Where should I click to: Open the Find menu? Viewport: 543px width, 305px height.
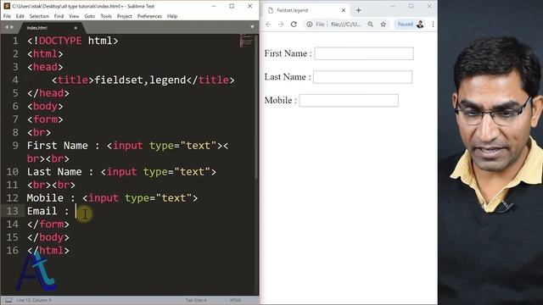59,16
